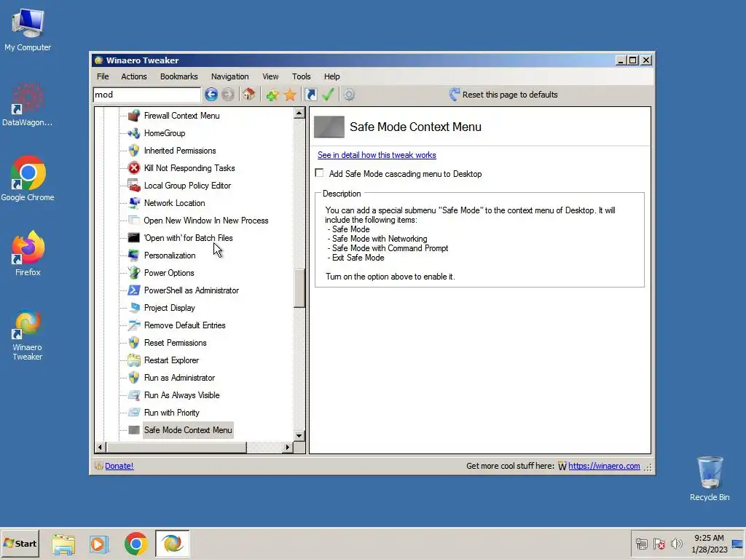The width and height of the screenshot is (746, 559).
Task: Open Recycle Bin on desktop
Action: 710,478
